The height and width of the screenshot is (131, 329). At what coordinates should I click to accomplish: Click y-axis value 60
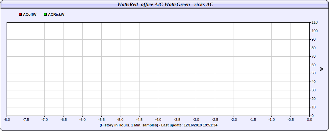314,65
